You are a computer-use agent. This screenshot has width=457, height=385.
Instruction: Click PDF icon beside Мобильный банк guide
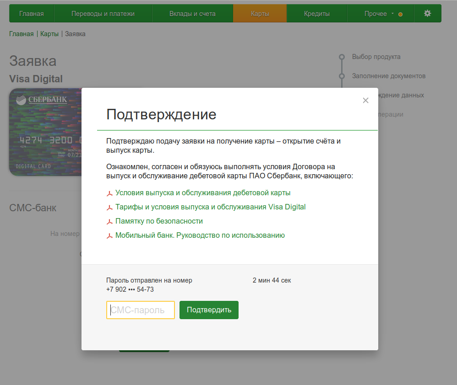(x=109, y=236)
